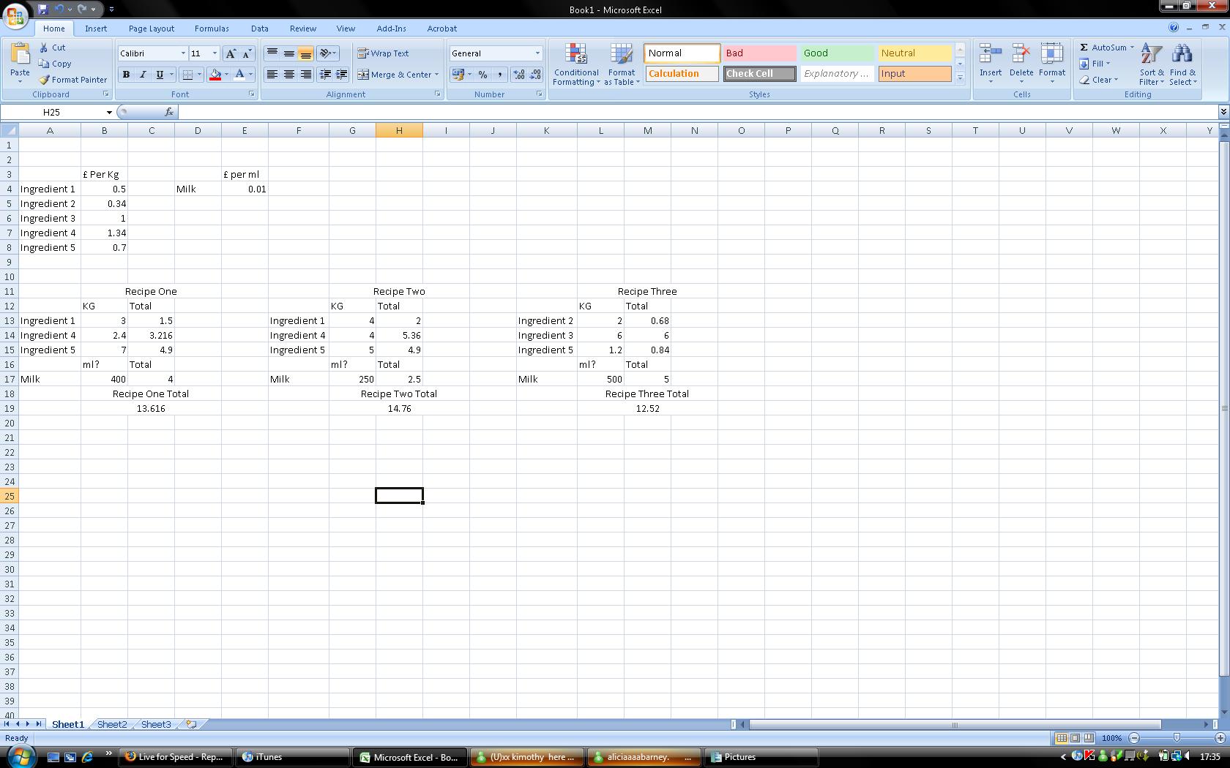Image resolution: width=1230 pixels, height=768 pixels.
Task: Click into the formula bar input
Action: (x=698, y=112)
